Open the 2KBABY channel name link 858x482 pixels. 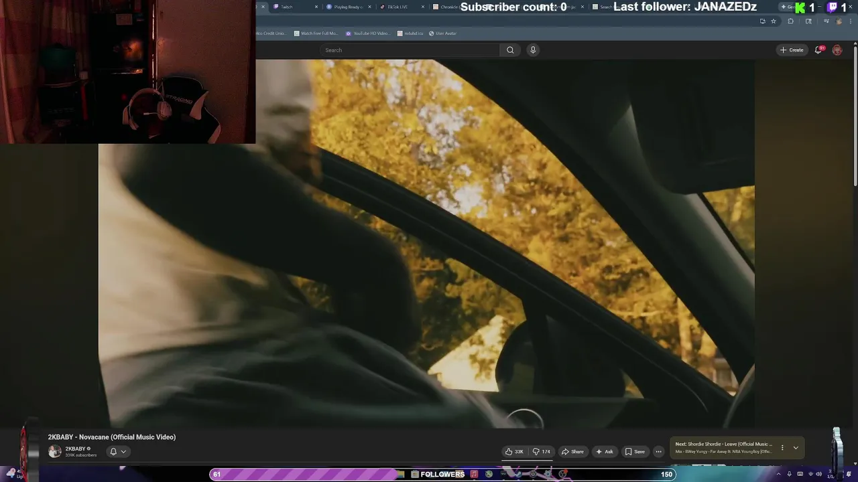pos(75,449)
